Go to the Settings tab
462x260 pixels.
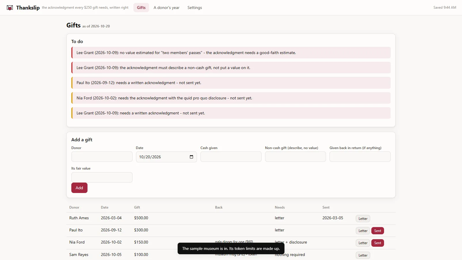tap(195, 8)
